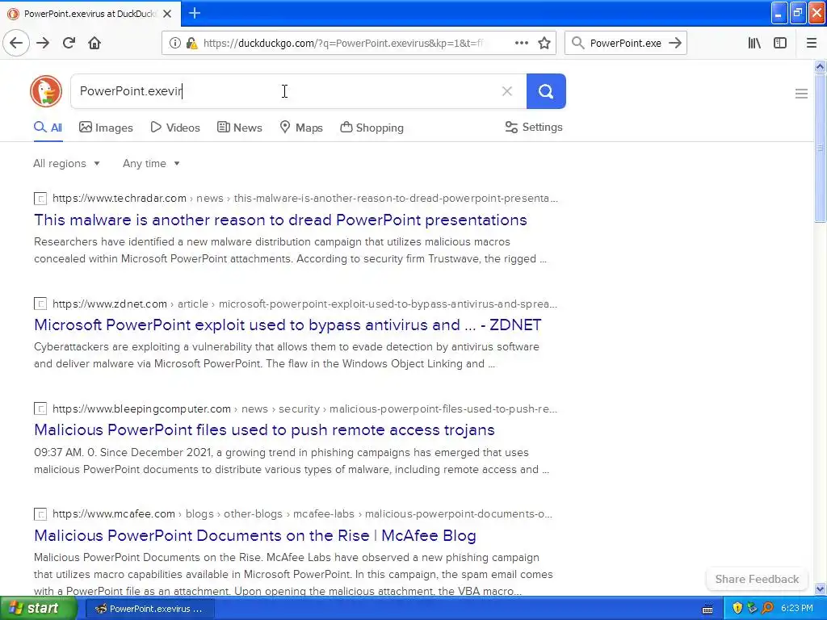Go forward with the arrow button

(x=43, y=44)
